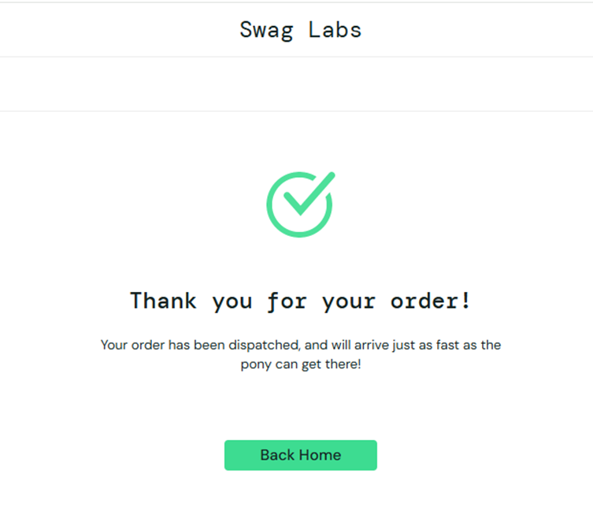Click the Back Home button

[x=300, y=455]
